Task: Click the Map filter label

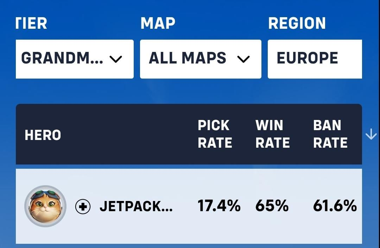Action: point(158,23)
